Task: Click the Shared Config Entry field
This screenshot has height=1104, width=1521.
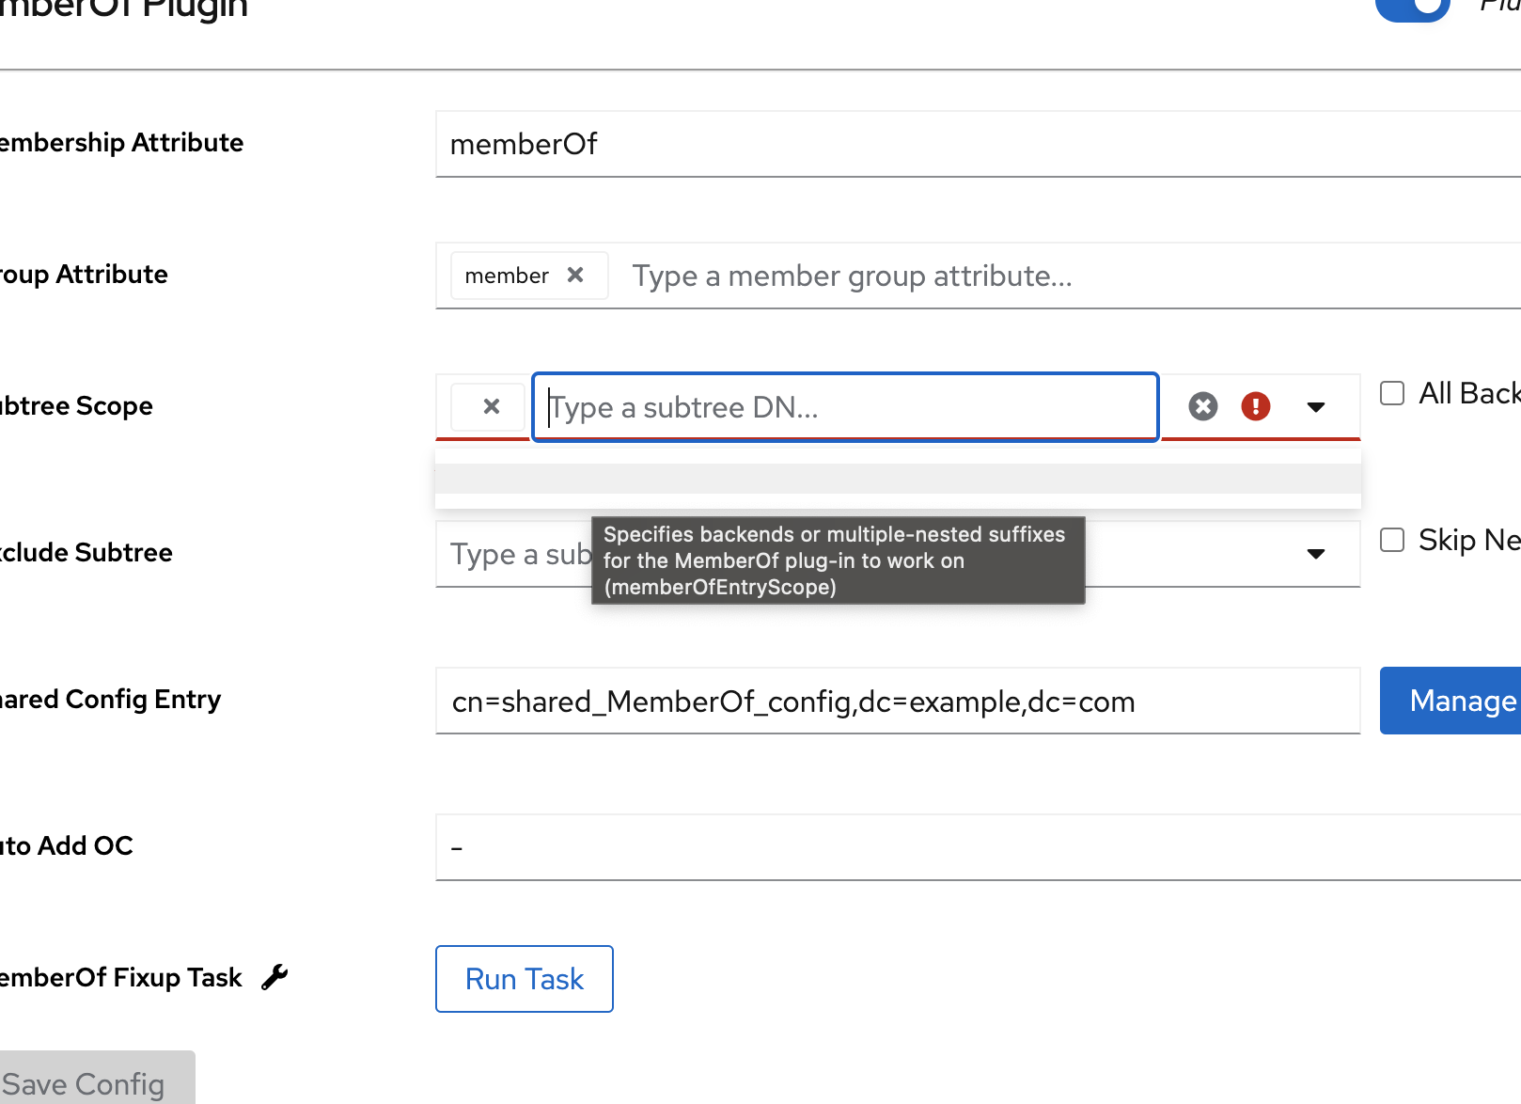Action: pos(898,702)
